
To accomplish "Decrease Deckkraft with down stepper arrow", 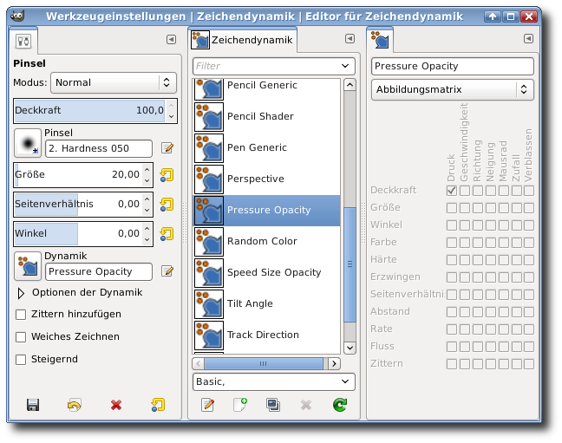I will [x=172, y=116].
